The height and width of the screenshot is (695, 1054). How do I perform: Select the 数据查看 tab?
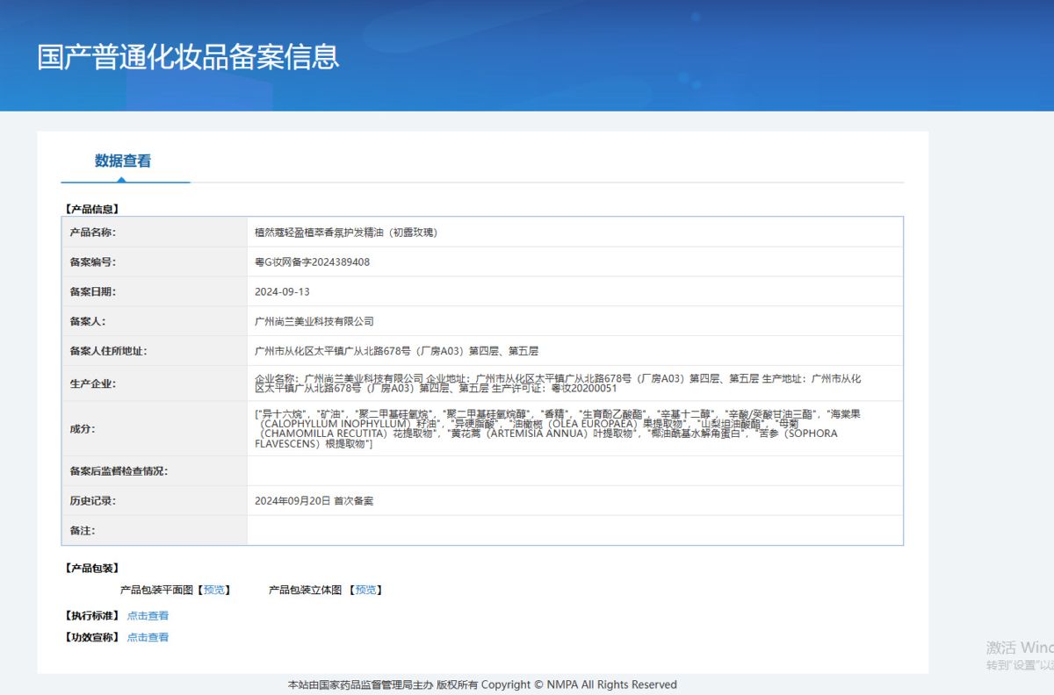123,161
